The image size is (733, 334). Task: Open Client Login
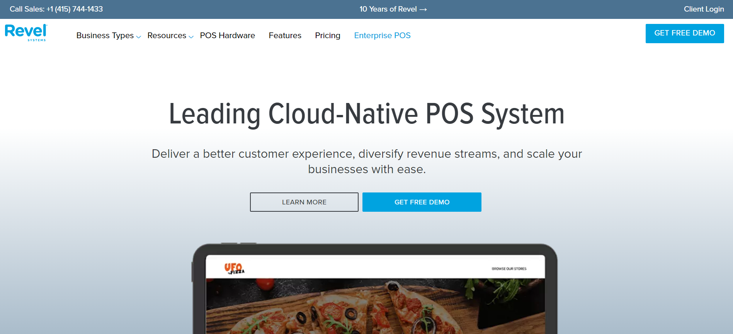704,9
